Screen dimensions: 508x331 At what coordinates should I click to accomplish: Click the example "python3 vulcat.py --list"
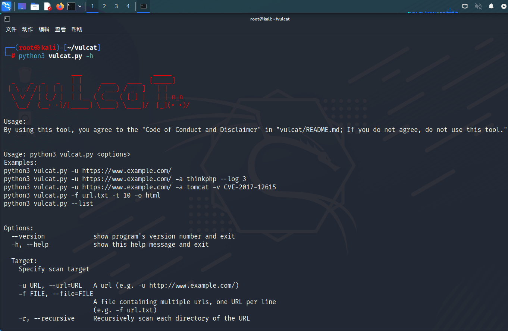[48, 204]
